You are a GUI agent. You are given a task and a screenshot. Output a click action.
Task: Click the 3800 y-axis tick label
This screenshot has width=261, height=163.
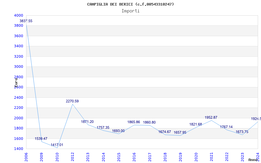point(19,26)
